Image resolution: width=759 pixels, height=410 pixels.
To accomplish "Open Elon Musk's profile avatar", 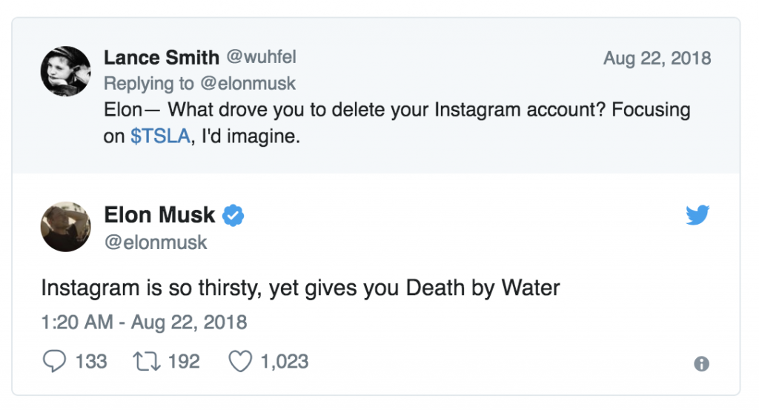I will (66, 227).
